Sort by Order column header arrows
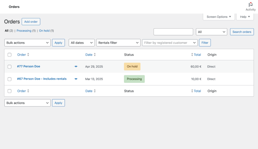This screenshot has width=258, height=149. tap(28, 55)
